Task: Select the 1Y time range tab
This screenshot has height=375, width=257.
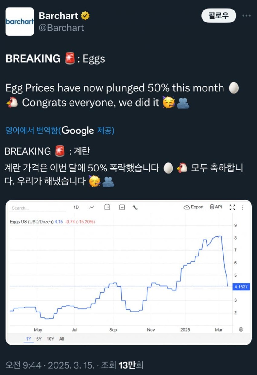Action: [29, 339]
